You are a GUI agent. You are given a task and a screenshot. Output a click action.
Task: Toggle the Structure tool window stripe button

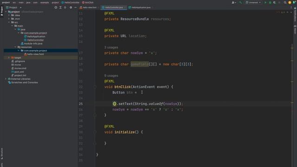click(x=2, y=154)
